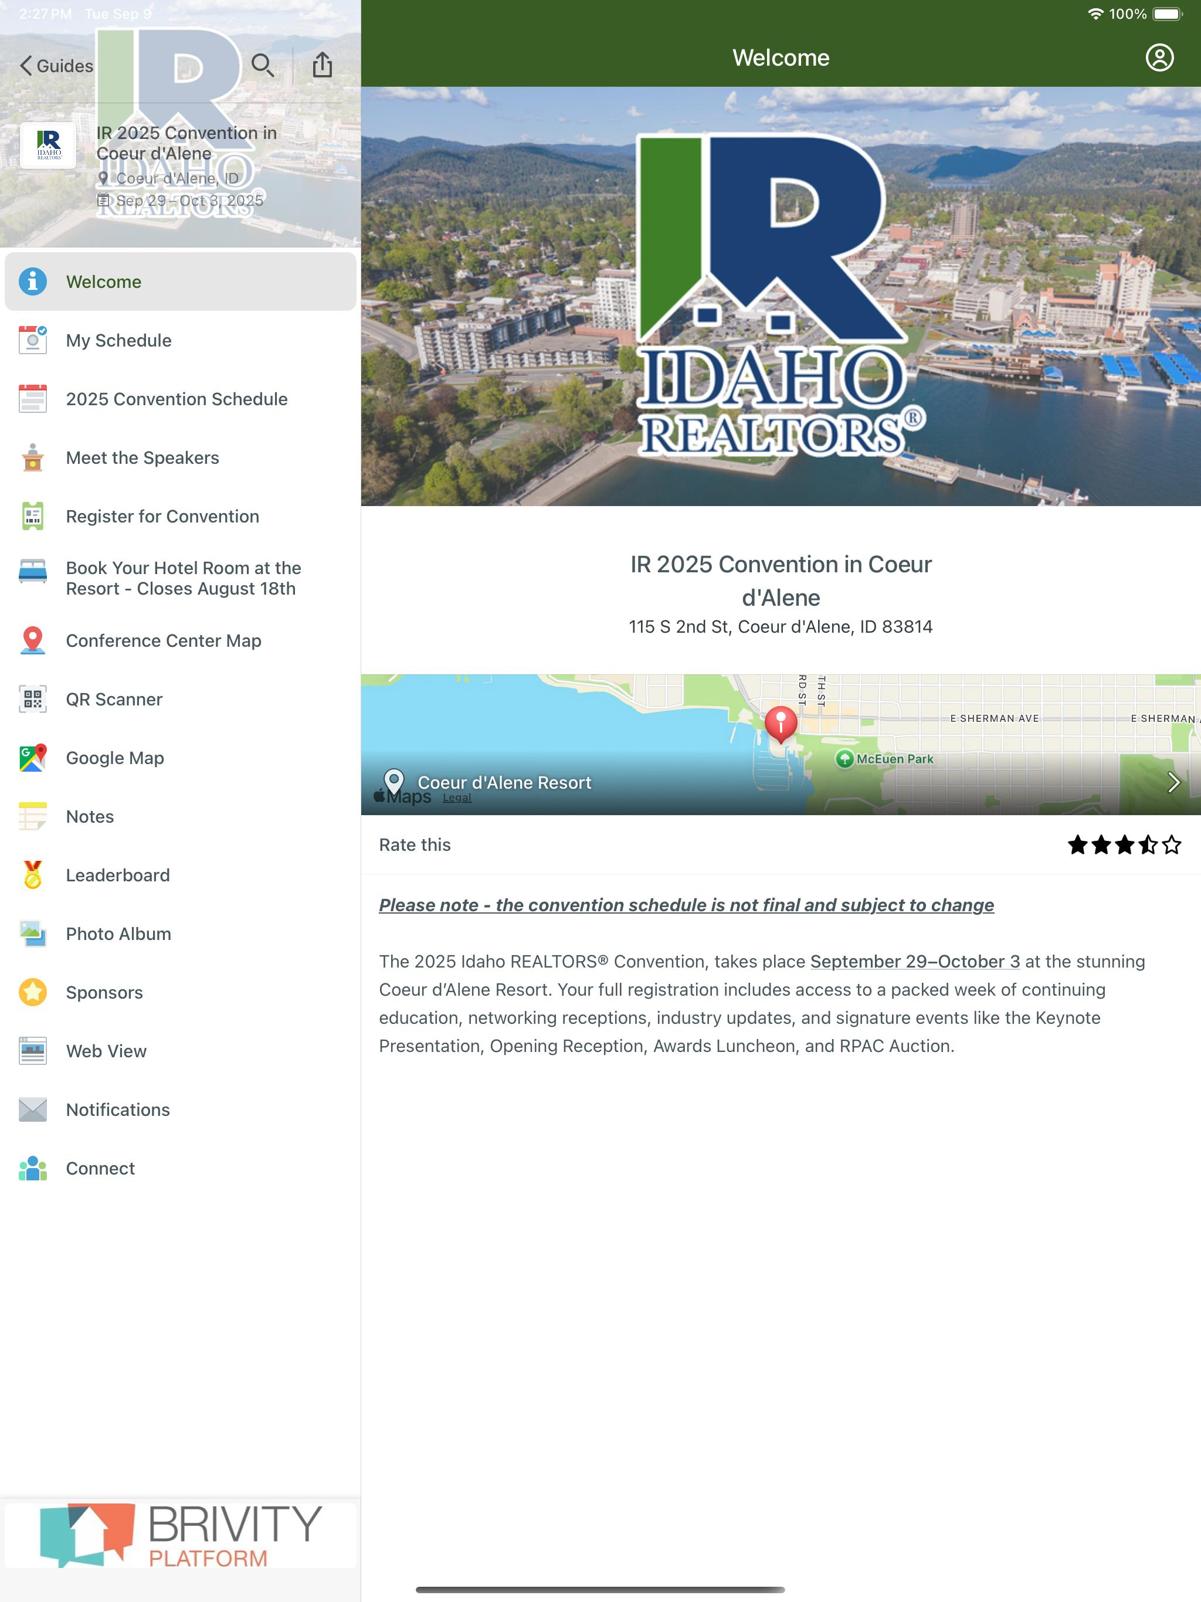This screenshot has width=1201, height=1602.
Task: Tap the Conference Center Map pin icon
Action: click(x=33, y=640)
